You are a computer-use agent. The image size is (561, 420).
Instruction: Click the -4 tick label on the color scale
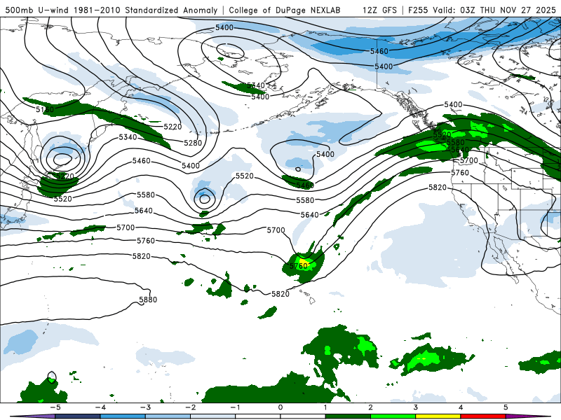(100, 407)
